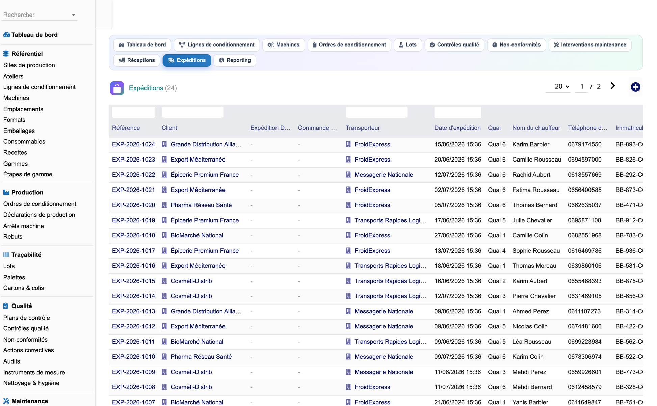Click the Expéditions (24) title

click(153, 88)
